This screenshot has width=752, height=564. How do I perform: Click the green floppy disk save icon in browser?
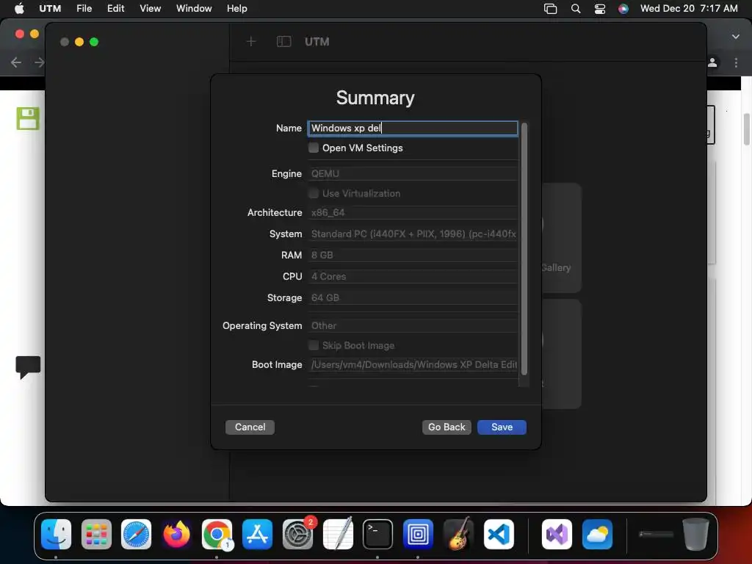[28, 118]
